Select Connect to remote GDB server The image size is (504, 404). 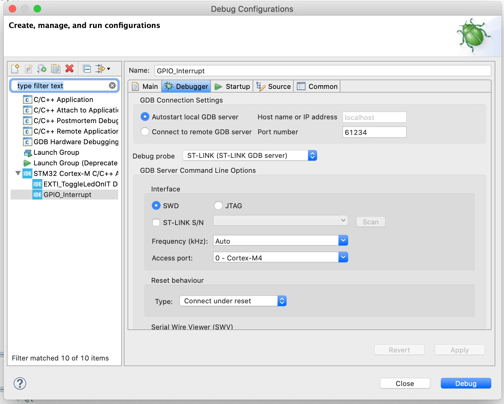point(145,132)
